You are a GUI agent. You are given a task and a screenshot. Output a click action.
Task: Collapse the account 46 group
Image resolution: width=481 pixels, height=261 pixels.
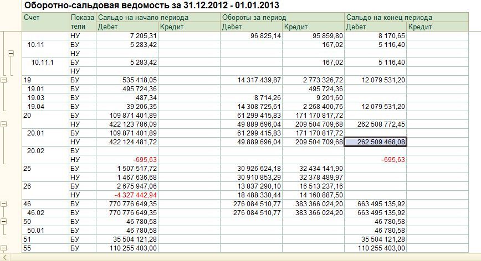4,204
